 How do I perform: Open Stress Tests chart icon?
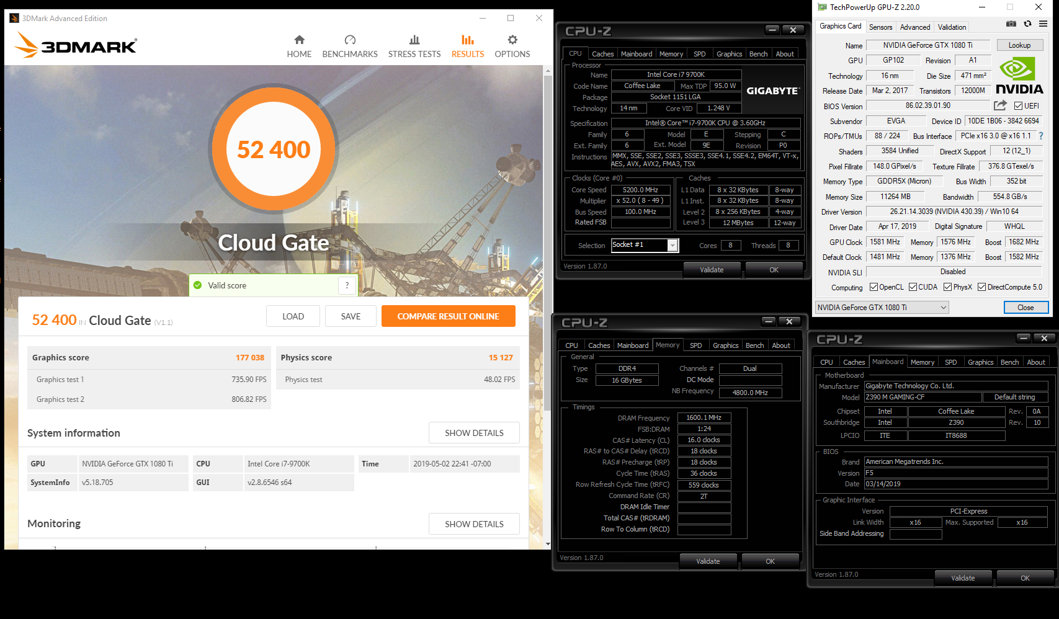tap(414, 40)
